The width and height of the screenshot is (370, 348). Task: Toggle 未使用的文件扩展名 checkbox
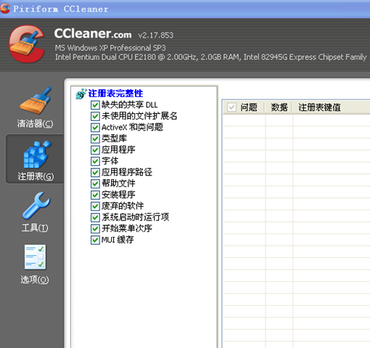(x=95, y=116)
